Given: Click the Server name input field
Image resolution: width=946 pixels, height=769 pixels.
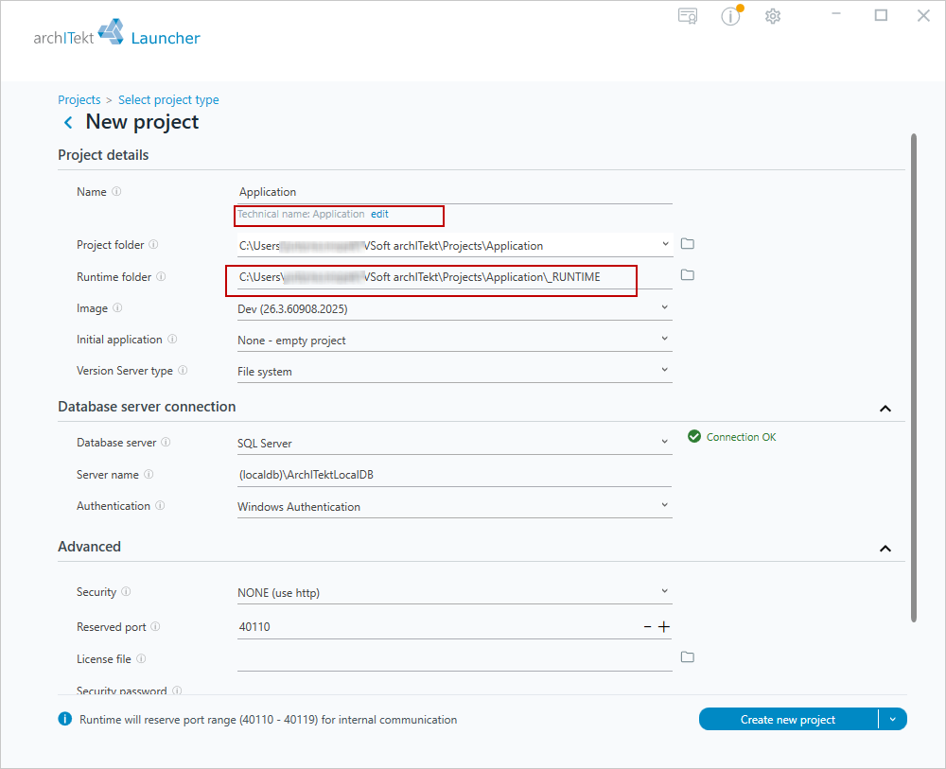Looking at the screenshot, I should (x=454, y=475).
